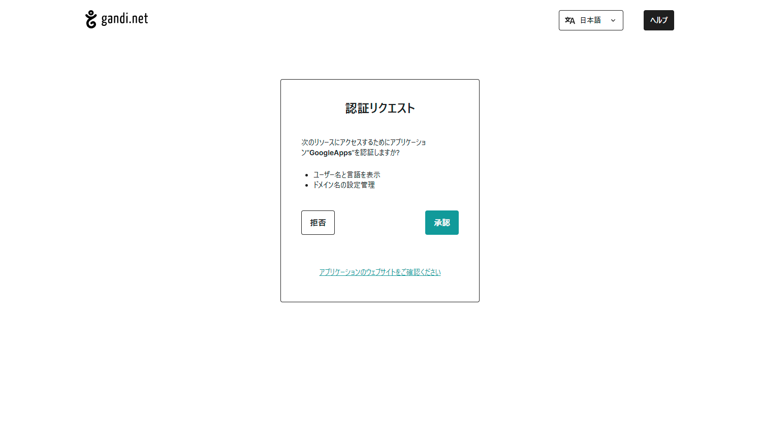Click bullet point beside ドメイン名の設定管理
Viewport: 760px width, 427px height.
click(307, 186)
